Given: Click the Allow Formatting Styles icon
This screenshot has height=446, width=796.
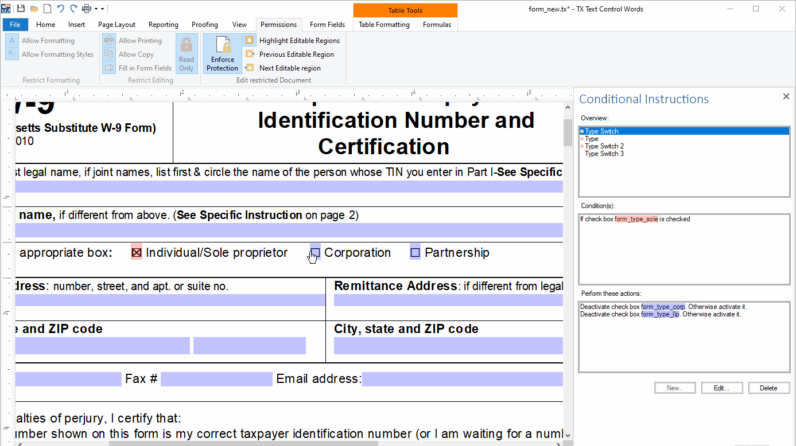Looking at the screenshot, I should point(12,54).
